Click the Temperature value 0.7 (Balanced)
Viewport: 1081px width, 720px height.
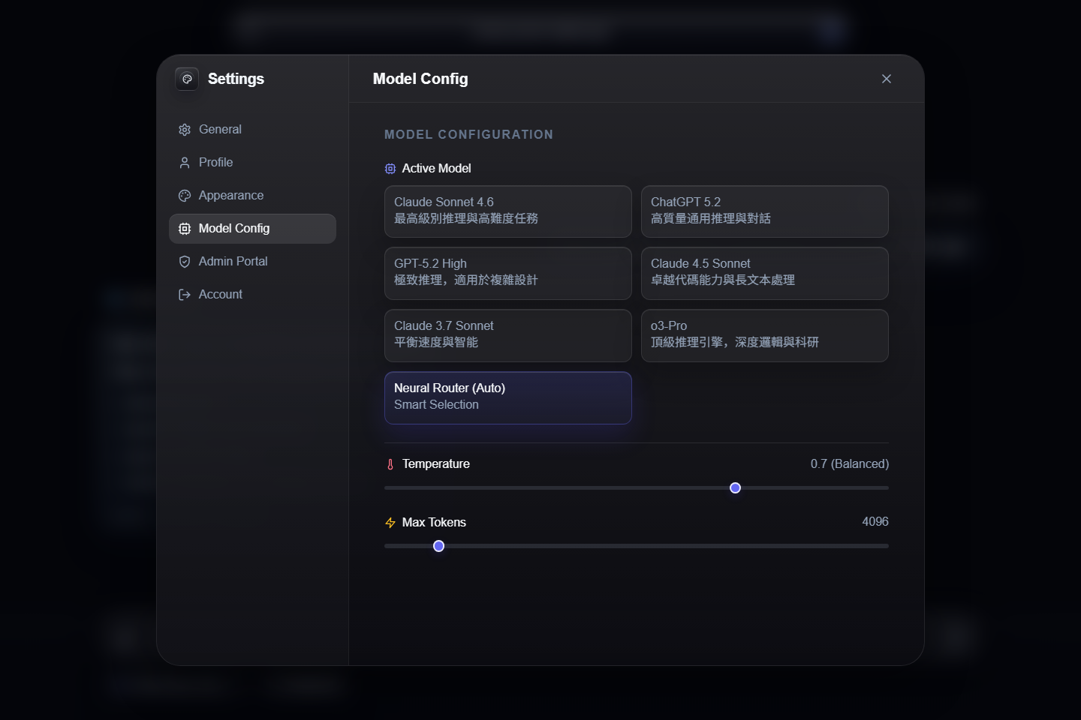pos(850,464)
